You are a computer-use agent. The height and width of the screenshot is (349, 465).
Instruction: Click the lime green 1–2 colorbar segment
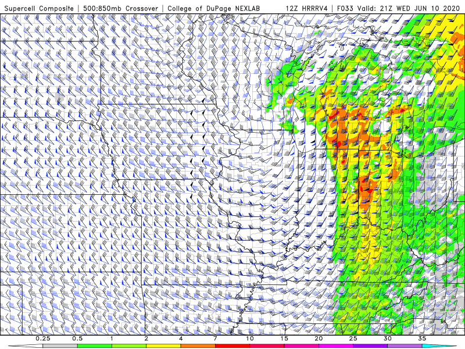coord(129,346)
